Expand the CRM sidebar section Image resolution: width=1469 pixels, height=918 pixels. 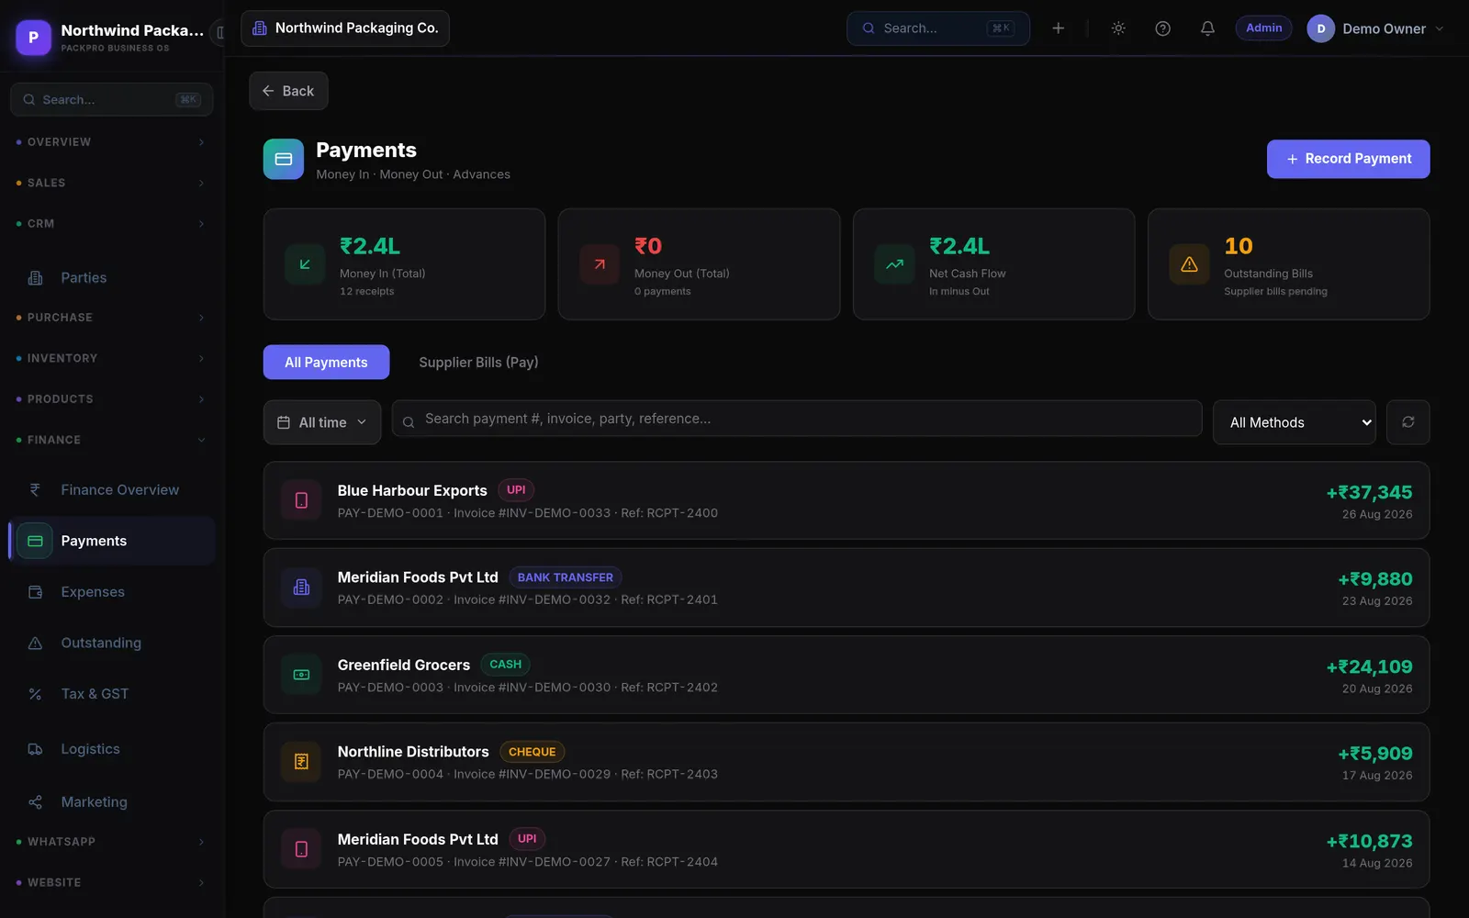112,224
